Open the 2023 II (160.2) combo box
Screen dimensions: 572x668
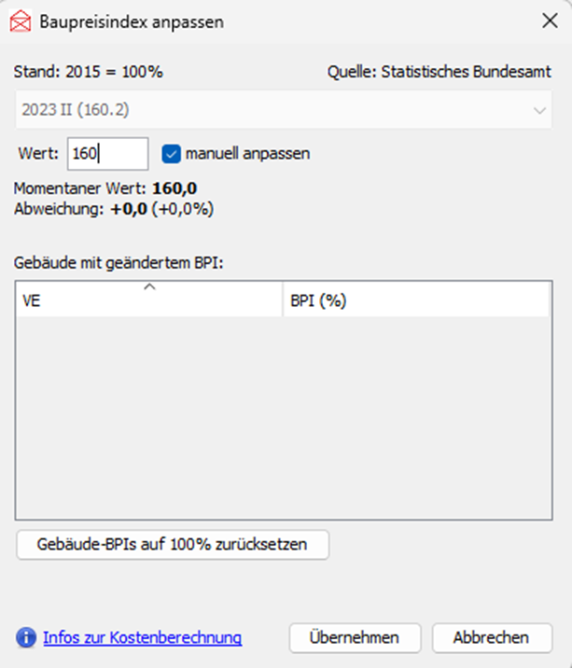(280, 110)
